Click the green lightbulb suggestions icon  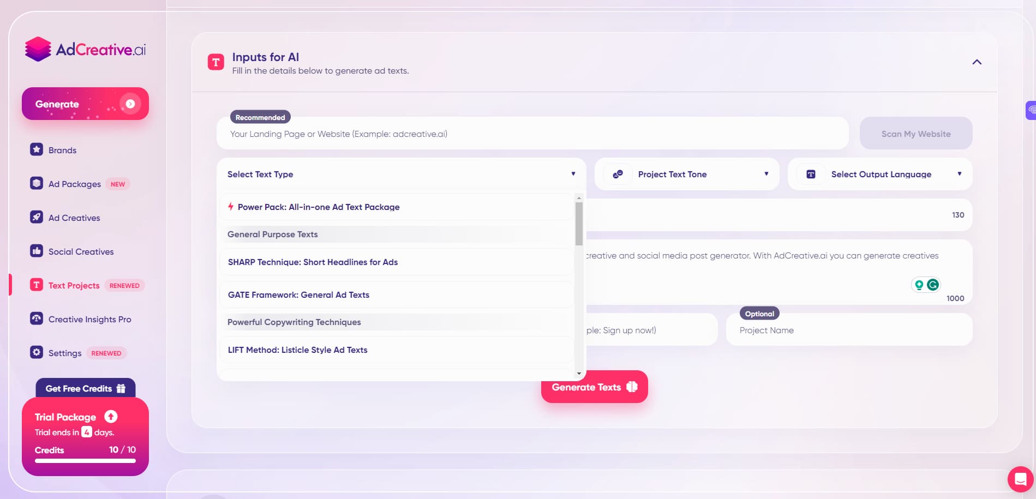coord(919,284)
